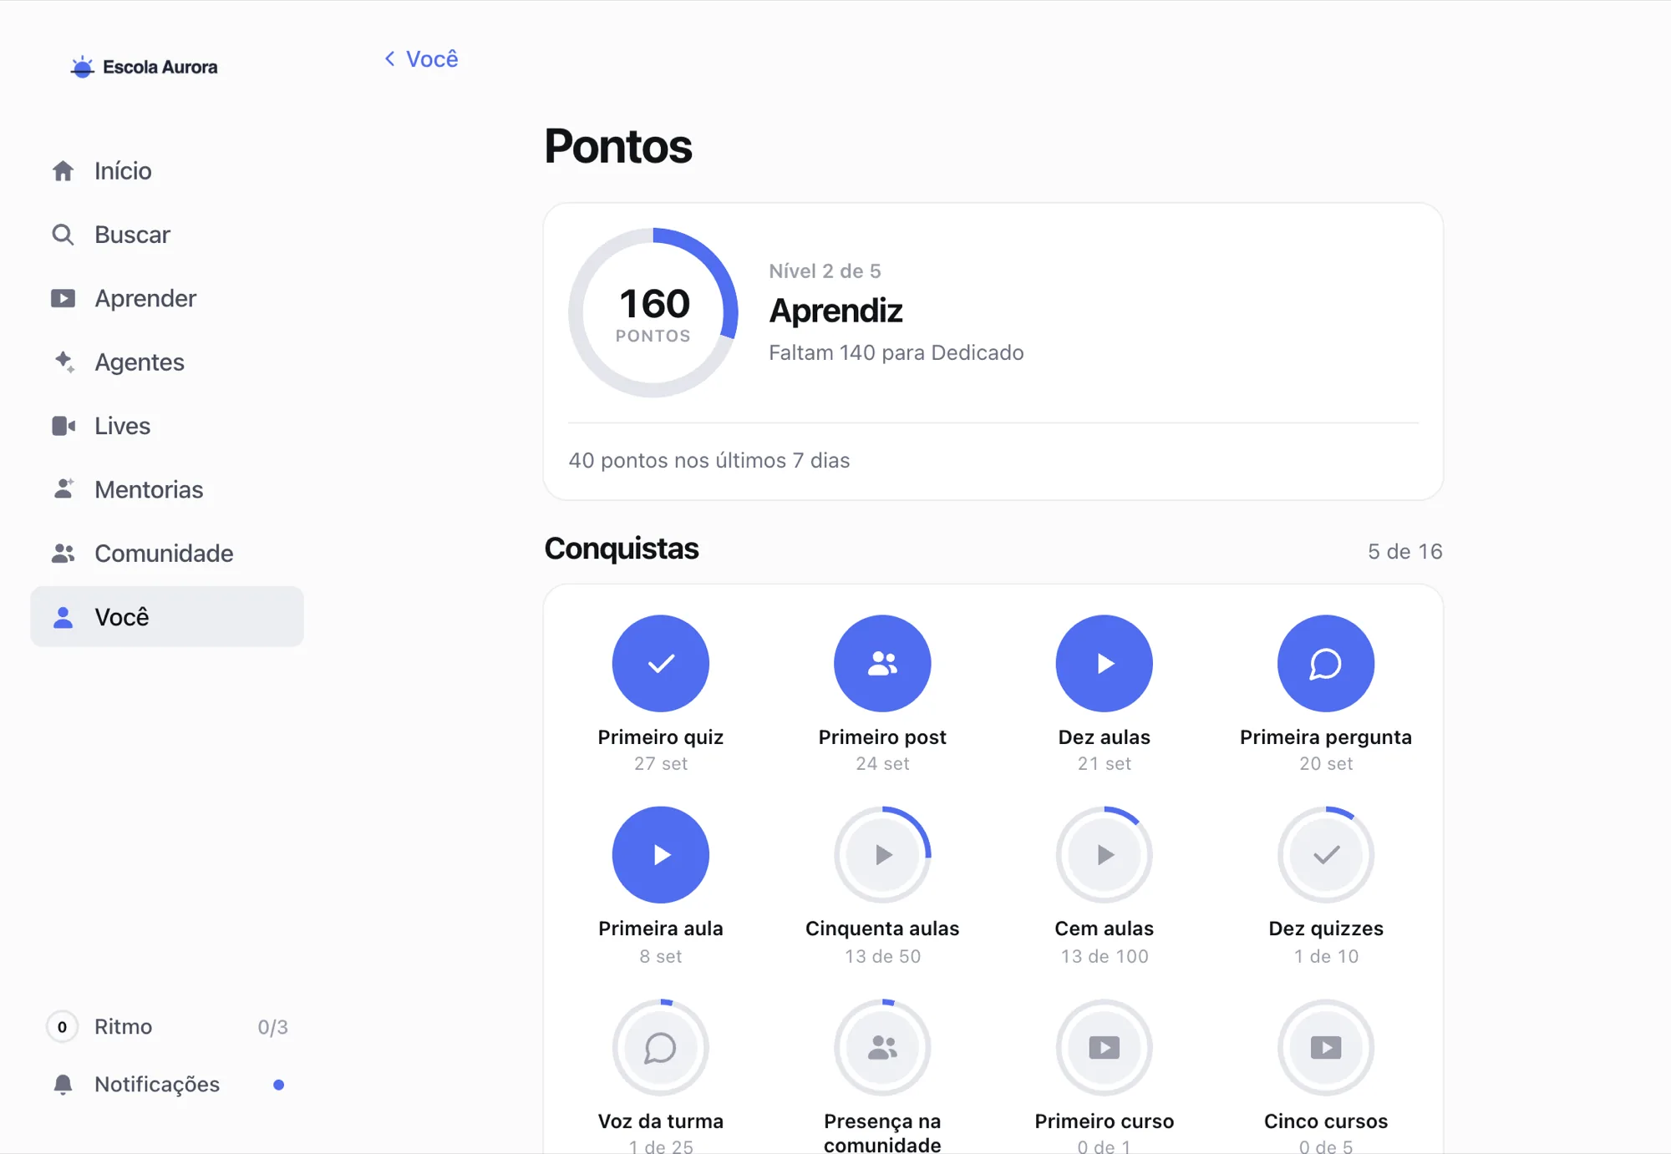Click the '24 set' date under Primeiro post

pos(882,763)
